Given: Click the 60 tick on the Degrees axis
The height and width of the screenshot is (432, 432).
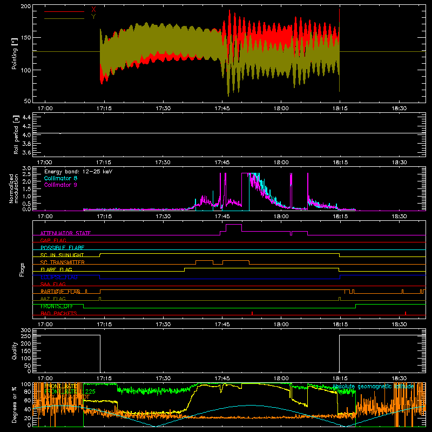Looking at the screenshot, I should pyautogui.click(x=28, y=400).
